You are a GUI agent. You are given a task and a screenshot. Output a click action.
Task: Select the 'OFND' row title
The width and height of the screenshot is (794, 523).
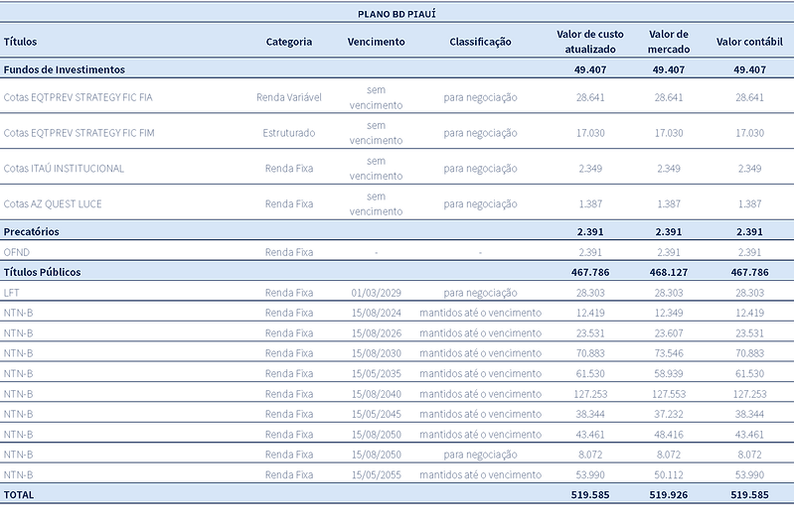click(x=16, y=252)
